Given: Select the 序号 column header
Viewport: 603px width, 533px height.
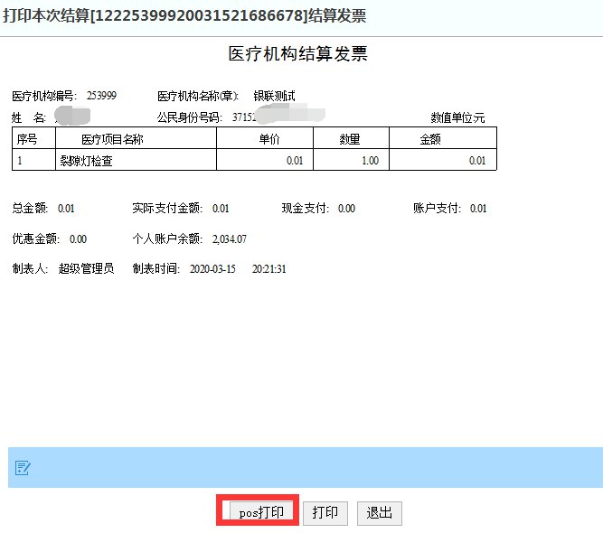Looking at the screenshot, I should click(x=25, y=139).
